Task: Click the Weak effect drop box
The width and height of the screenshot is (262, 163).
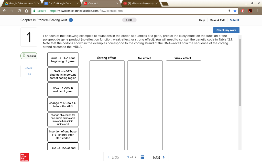Action: pyautogui.click(x=184, y=105)
